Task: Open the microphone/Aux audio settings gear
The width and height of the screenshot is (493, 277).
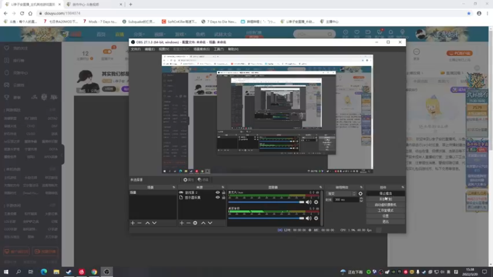Action: [x=316, y=203]
